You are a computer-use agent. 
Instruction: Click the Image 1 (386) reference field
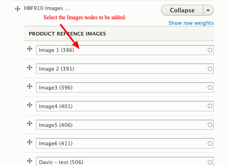(x=125, y=50)
